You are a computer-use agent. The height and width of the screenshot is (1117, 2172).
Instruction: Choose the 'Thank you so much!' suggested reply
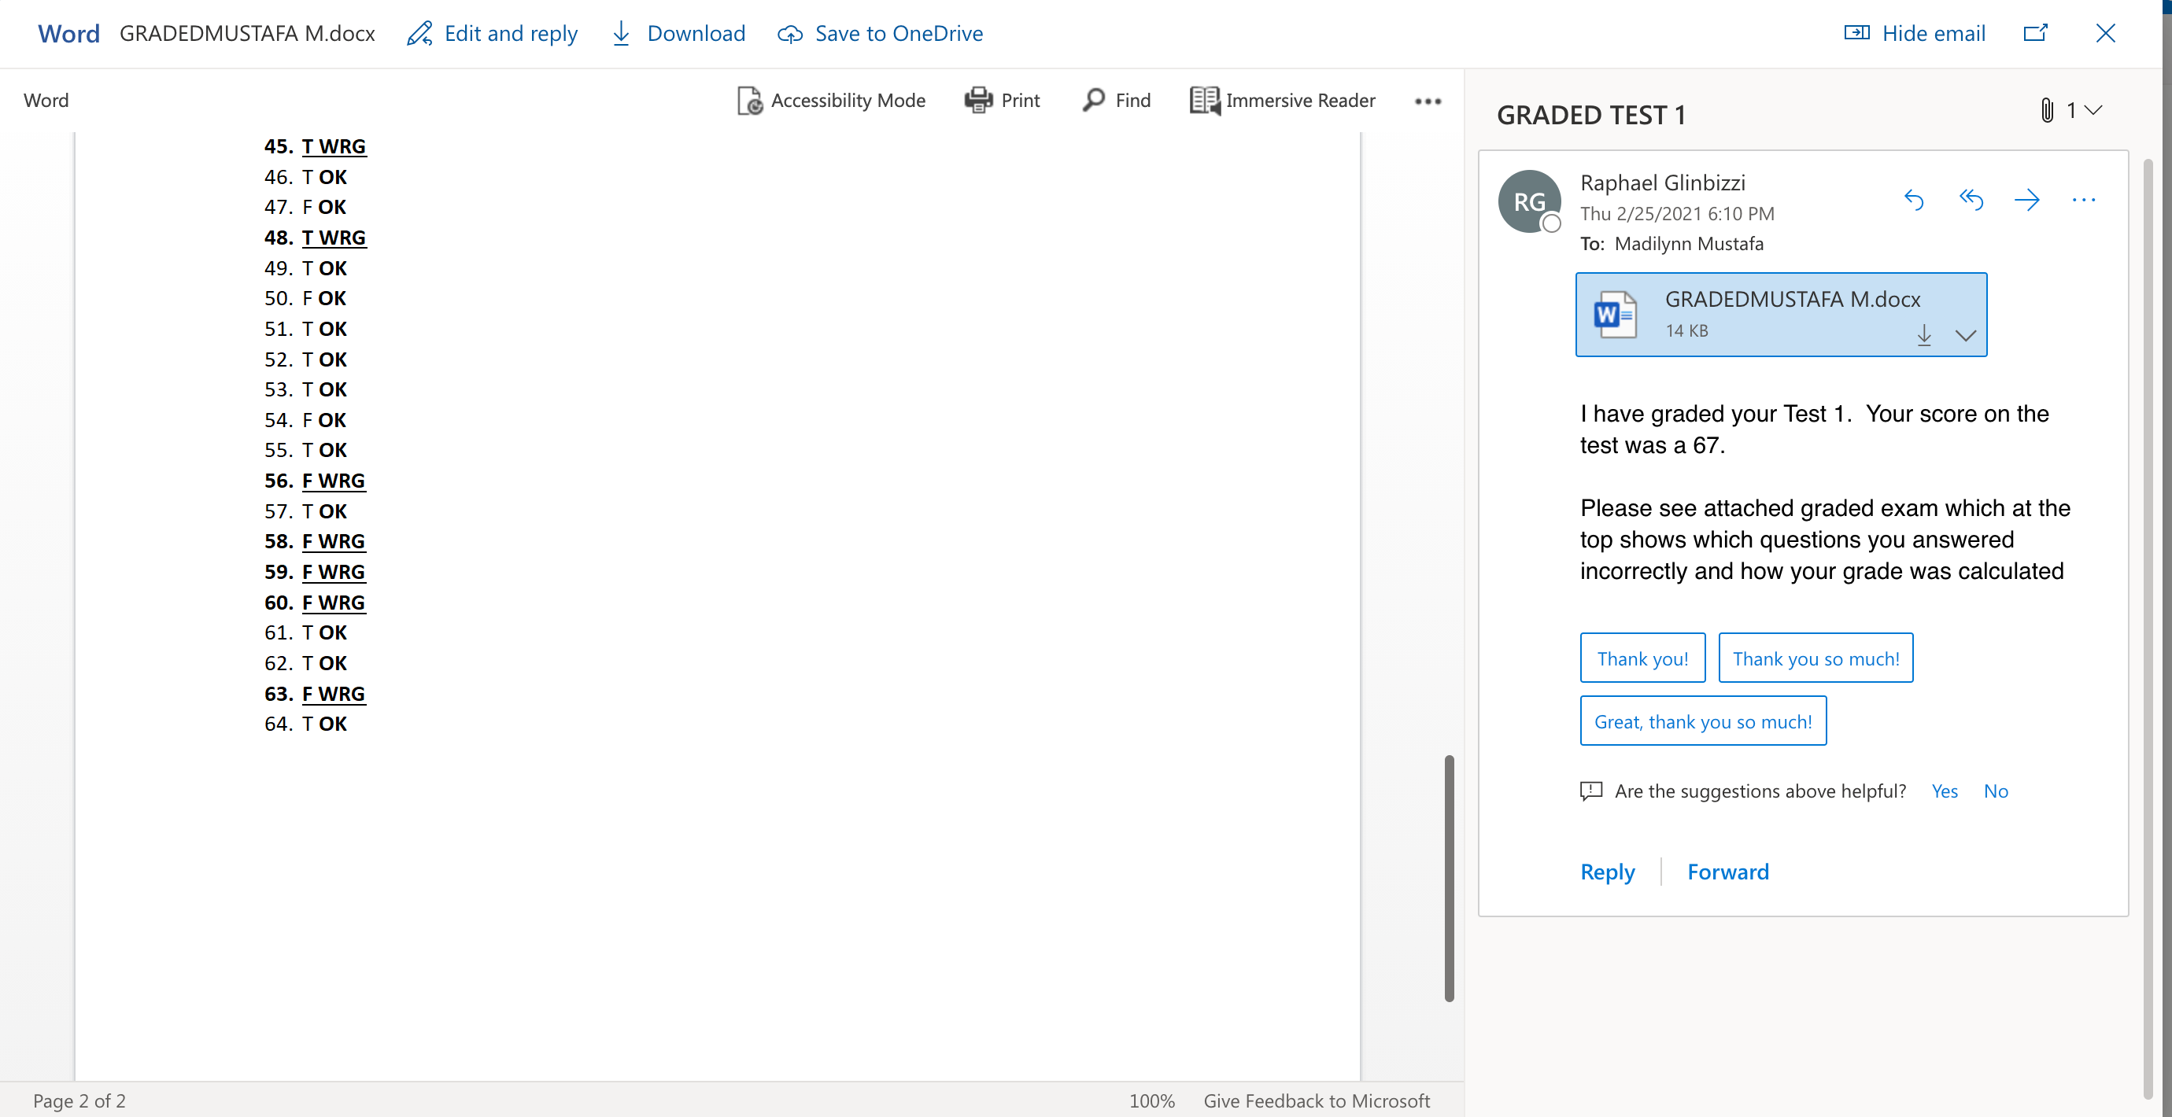1816,658
